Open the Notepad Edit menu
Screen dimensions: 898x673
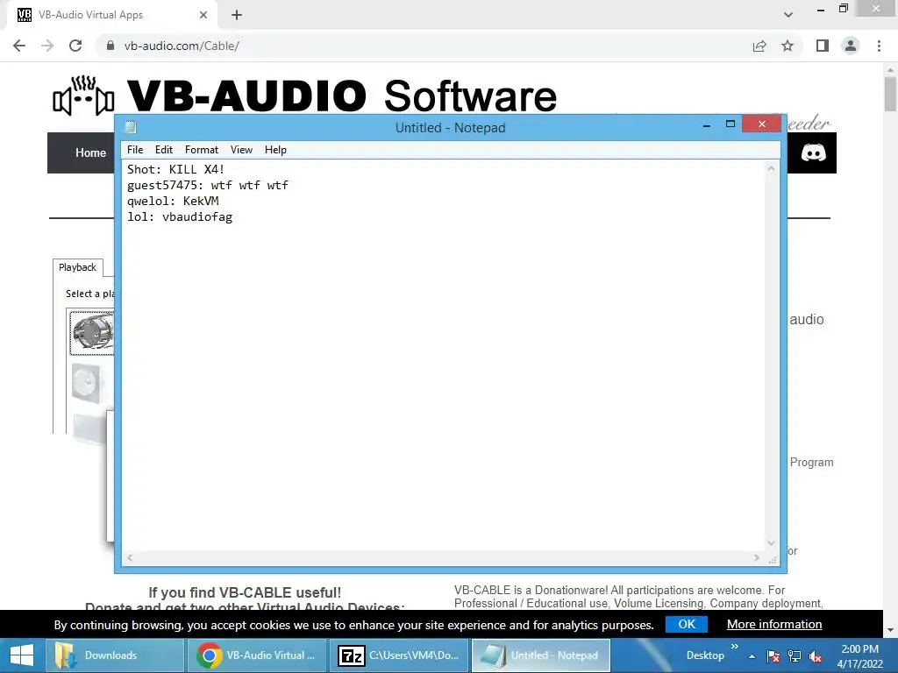pyautogui.click(x=164, y=150)
